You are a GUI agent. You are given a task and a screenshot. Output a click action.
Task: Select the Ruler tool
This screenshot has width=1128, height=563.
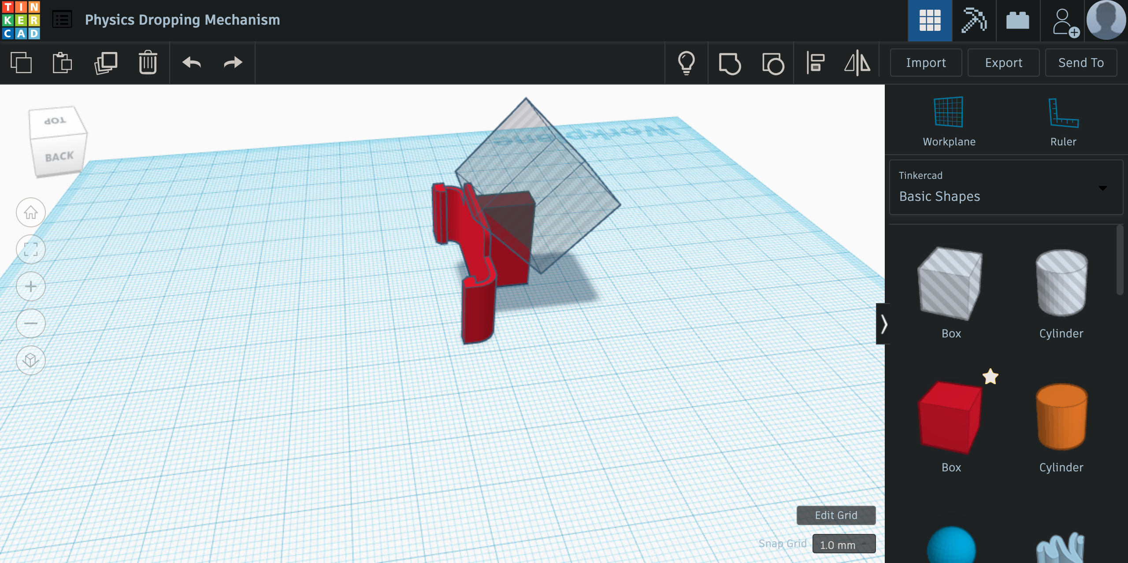coord(1063,122)
